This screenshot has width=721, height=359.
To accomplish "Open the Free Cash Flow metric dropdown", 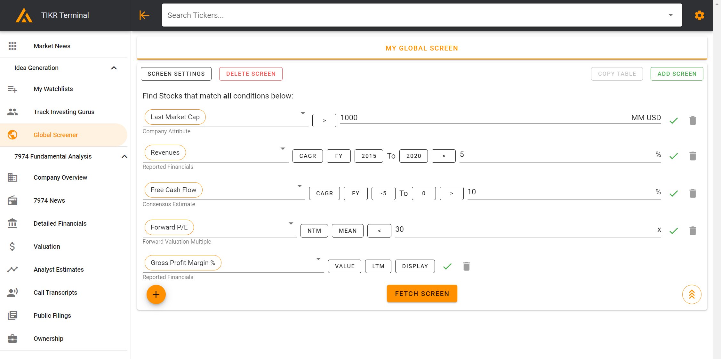I will click(300, 186).
